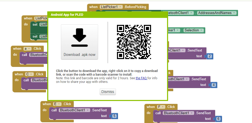Screen dimensions: 252x123
Task: Open the AddressesAndNames property dropdown
Action: click(x=234, y=13)
